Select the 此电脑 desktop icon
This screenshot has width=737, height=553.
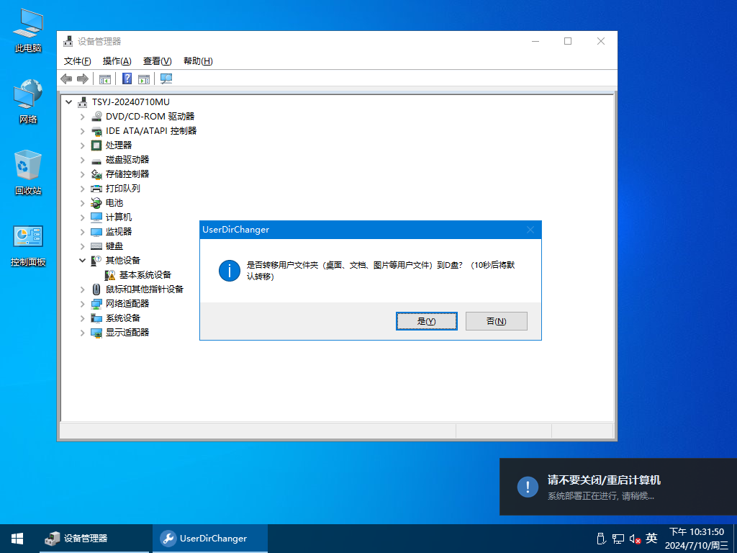point(28,30)
